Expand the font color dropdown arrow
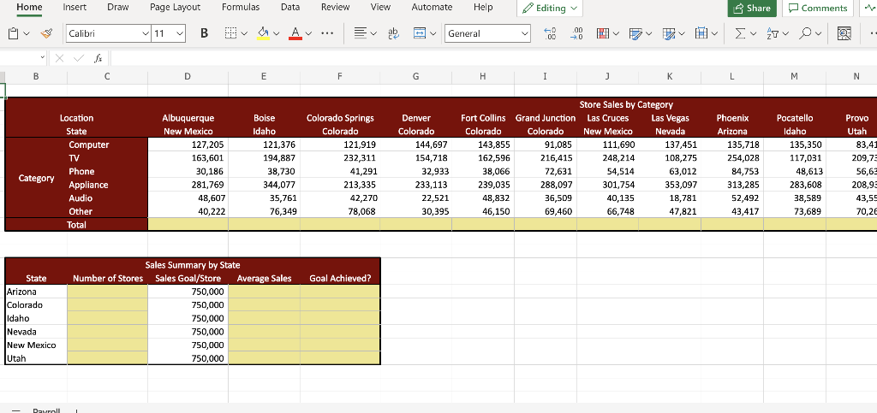The height and width of the screenshot is (413, 877). coord(308,33)
